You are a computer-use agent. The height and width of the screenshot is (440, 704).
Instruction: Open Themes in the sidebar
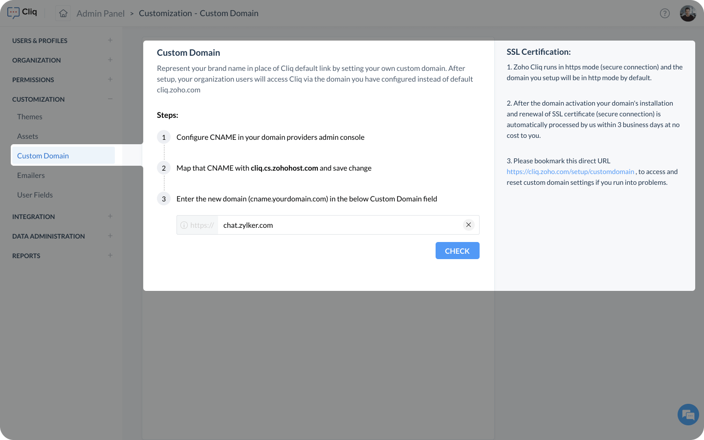click(30, 117)
